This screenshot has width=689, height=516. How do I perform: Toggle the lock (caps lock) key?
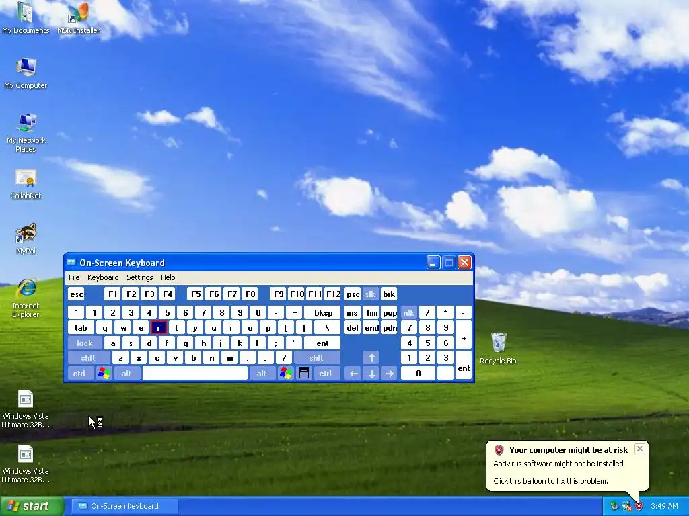[x=85, y=343]
